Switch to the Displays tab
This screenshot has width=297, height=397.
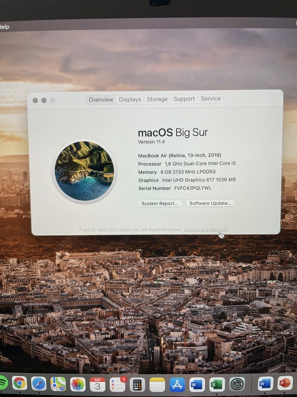click(x=130, y=99)
